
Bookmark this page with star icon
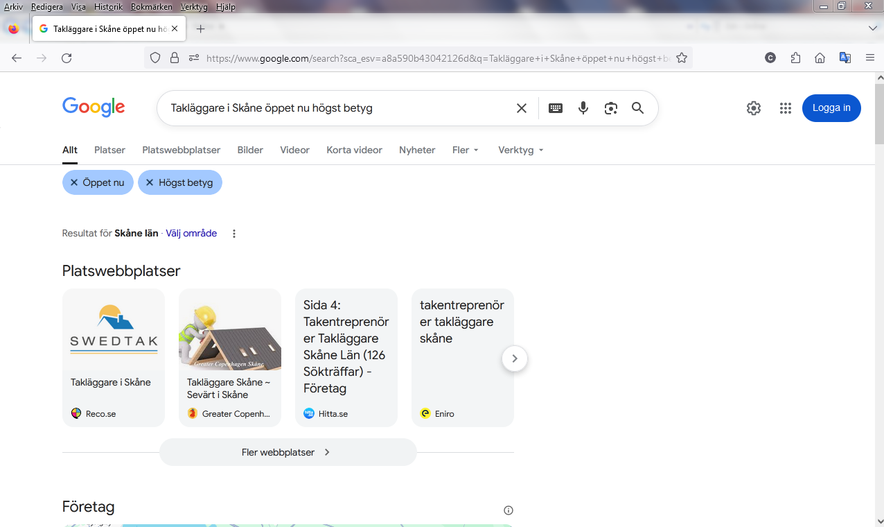(x=682, y=58)
